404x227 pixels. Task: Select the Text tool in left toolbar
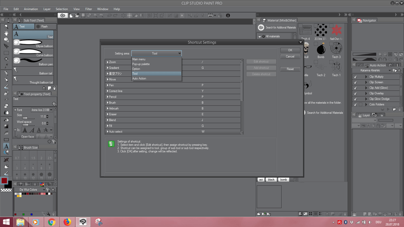click(x=6, y=146)
